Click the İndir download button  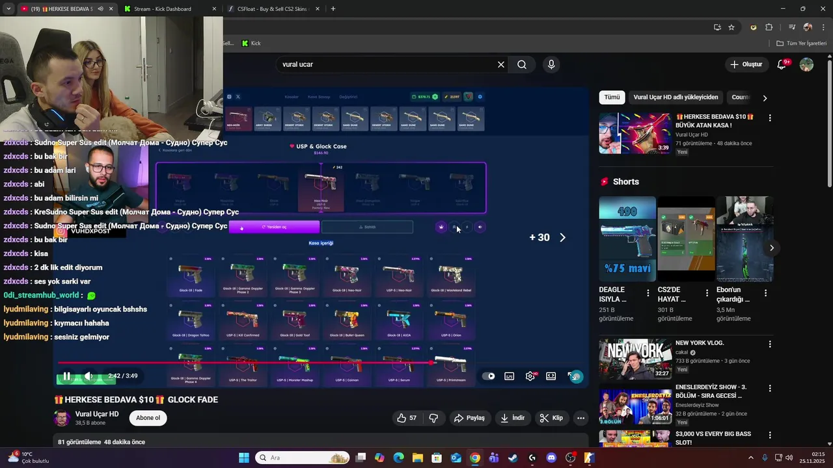pyautogui.click(x=512, y=418)
